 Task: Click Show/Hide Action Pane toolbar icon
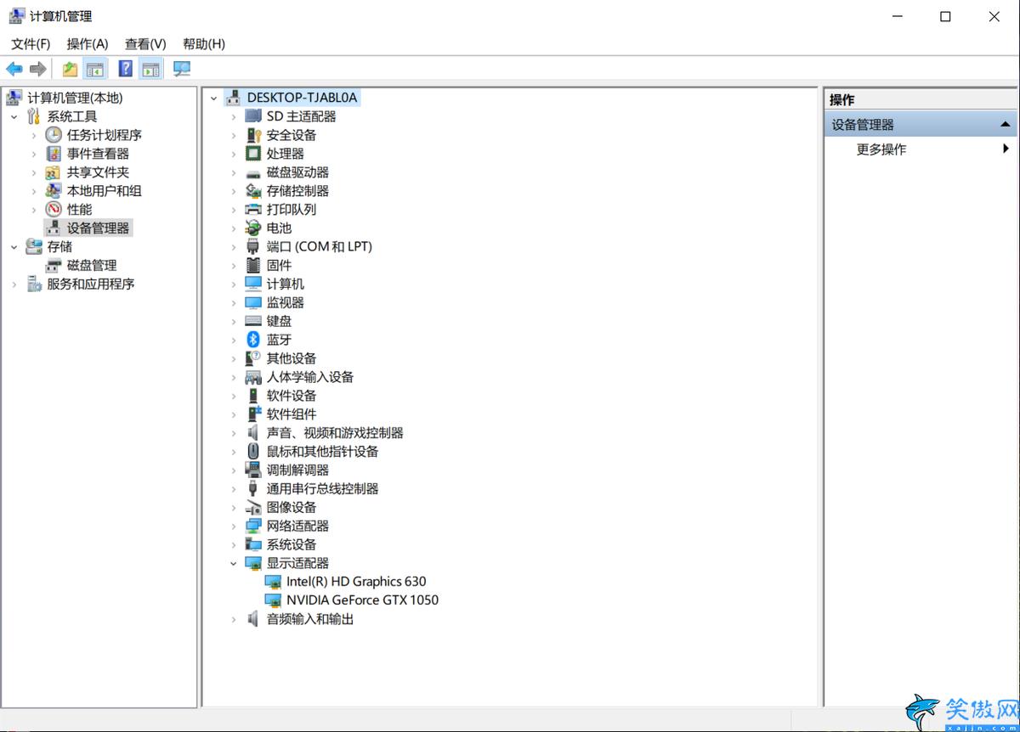click(151, 69)
